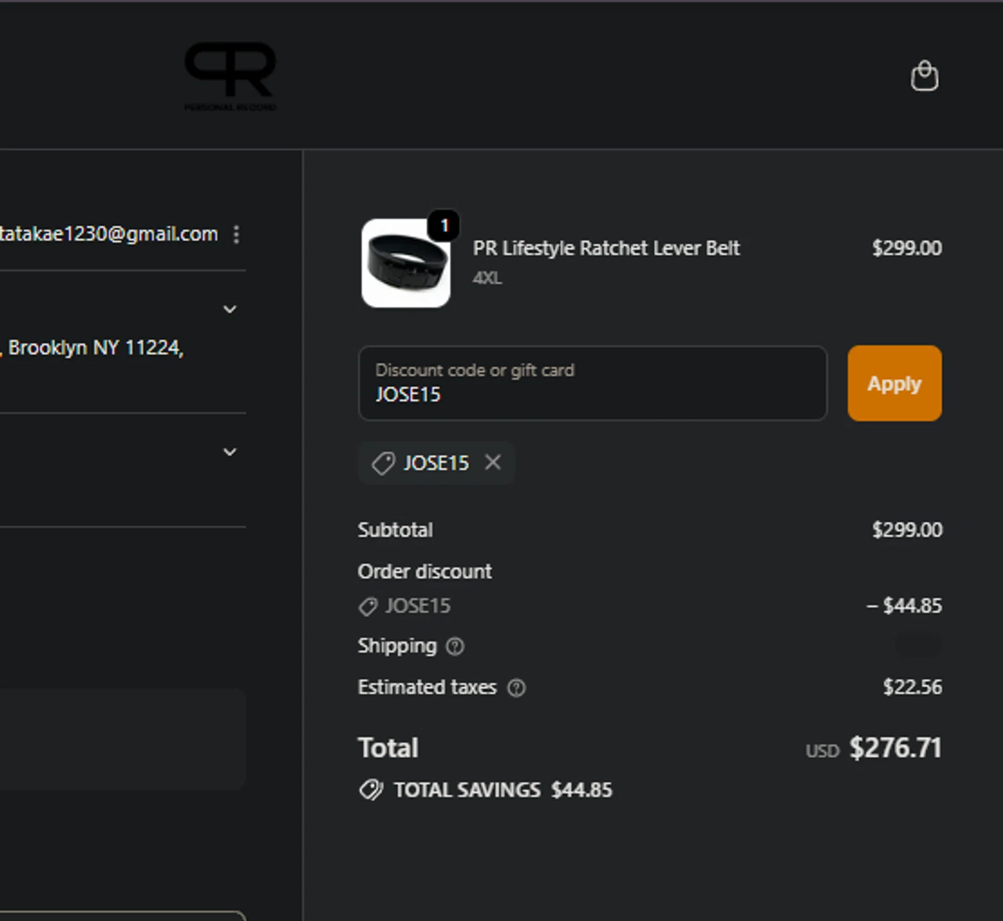Show estimated taxes help icon
The image size is (1003, 921).
tap(516, 688)
